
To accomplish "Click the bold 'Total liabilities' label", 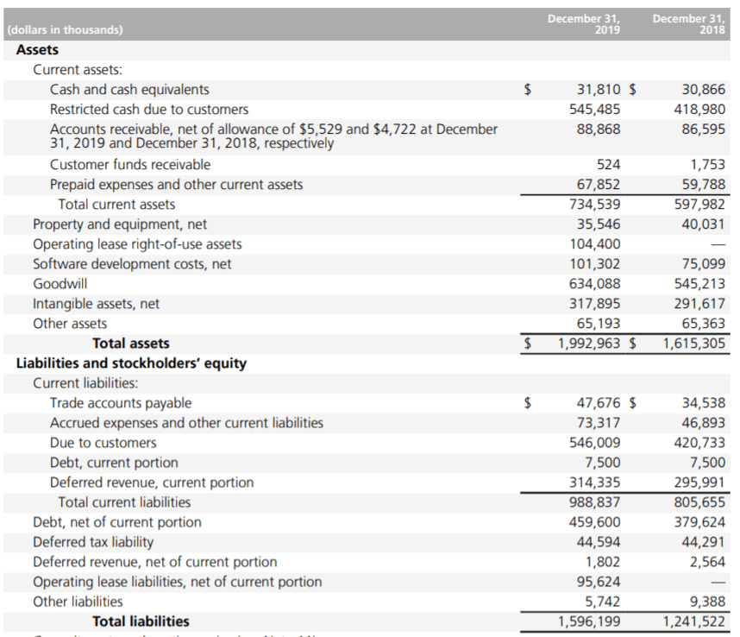I will tap(141, 621).
